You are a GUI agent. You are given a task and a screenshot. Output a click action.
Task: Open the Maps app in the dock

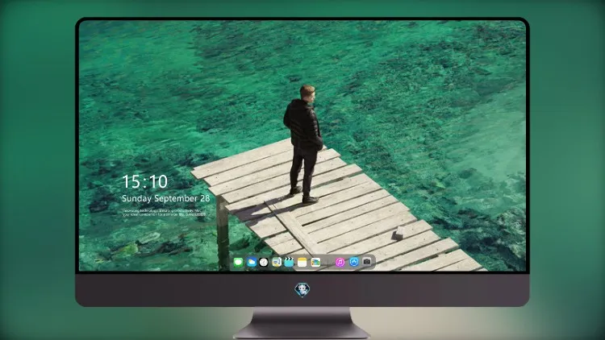277,263
